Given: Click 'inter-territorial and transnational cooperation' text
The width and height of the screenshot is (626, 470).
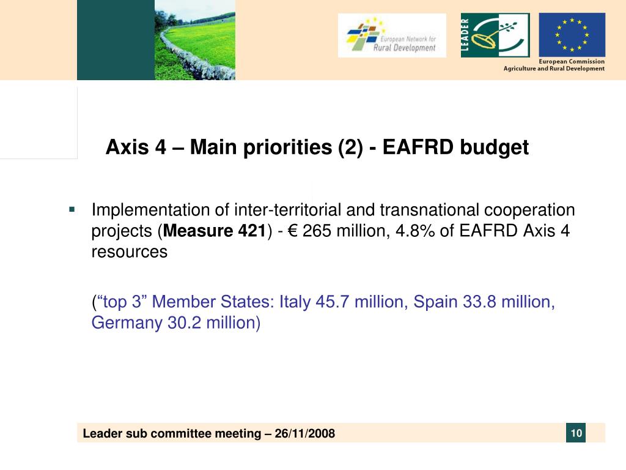Looking at the screenshot, I should point(405,210).
